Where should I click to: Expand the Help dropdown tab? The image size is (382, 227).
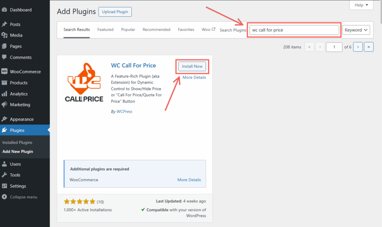click(361, 5)
